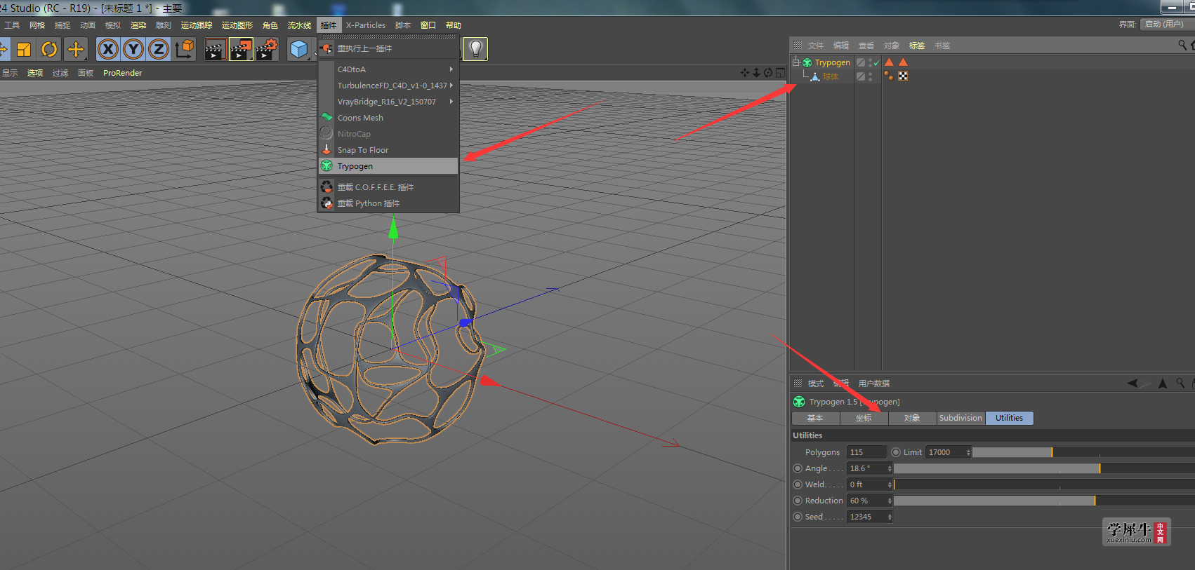Click the Snap To Floor plugin icon
Screen dimensions: 1195x570
click(326, 150)
